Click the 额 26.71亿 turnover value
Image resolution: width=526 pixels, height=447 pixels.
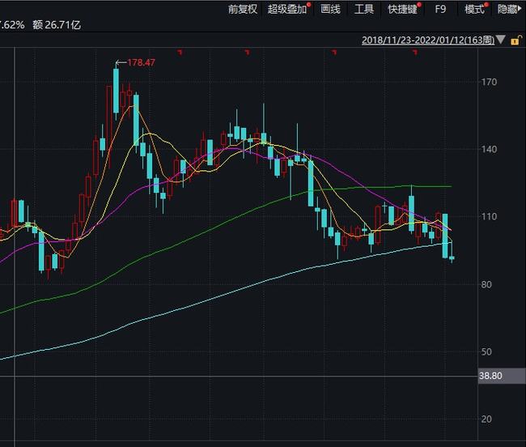(x=57, y=25)
